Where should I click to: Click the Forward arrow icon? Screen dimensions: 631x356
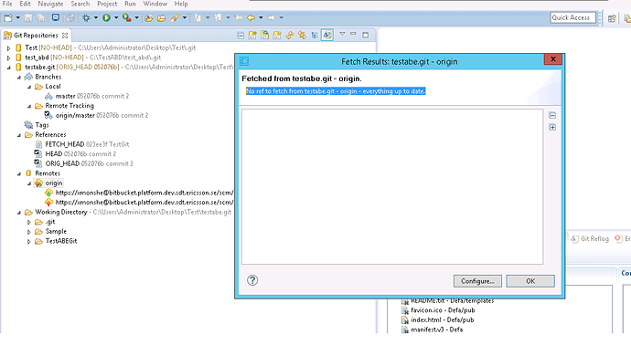click(x=272, y=17)
